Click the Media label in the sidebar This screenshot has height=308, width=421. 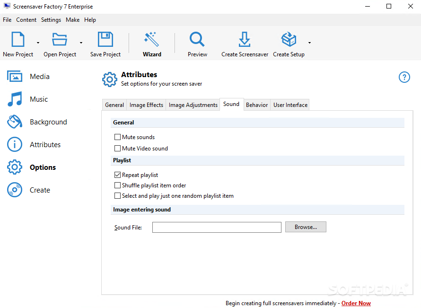[40, 77]
